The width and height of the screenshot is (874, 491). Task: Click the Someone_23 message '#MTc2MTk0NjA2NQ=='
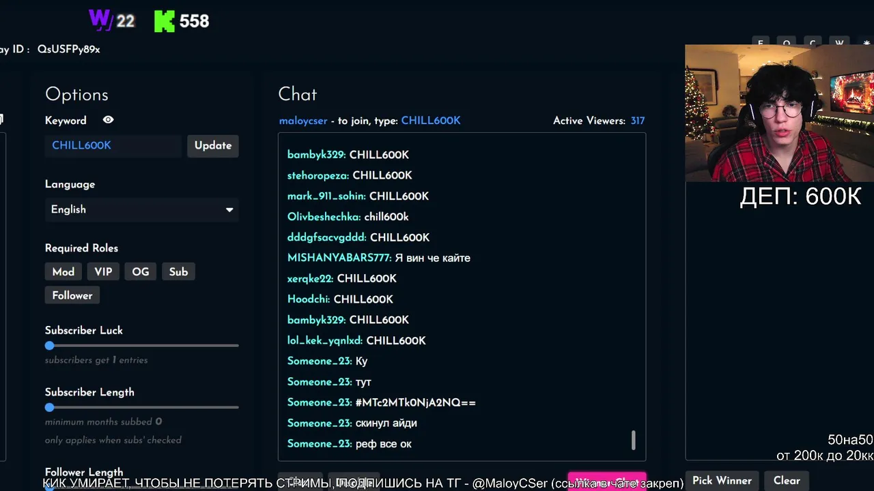pyautogui.click(x=416, y=403)
